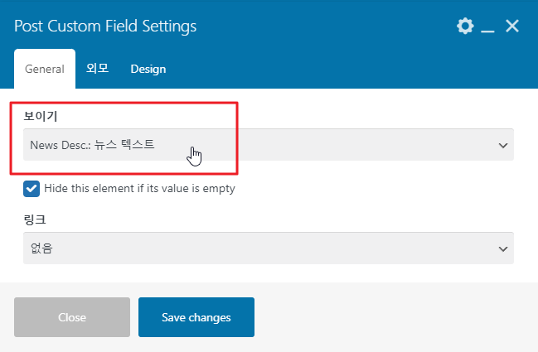This screenshot has width=538, height=352.
Task: Select the 'News Desc.: 뉴스 텍스트' value text
Action: pos(92,145)
